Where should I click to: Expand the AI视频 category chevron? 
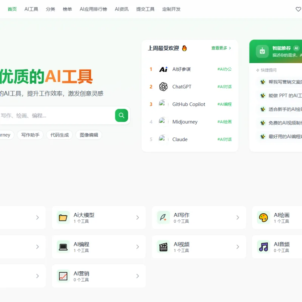click(238, 247)
